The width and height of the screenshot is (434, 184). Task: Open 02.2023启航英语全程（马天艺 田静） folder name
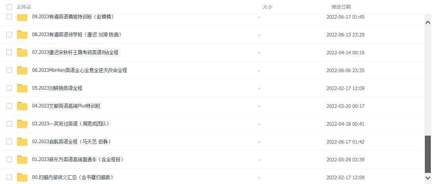(x=71, y=142)
